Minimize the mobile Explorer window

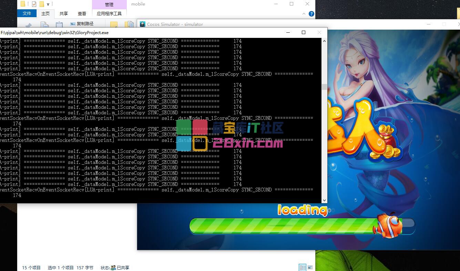(276, 4)
